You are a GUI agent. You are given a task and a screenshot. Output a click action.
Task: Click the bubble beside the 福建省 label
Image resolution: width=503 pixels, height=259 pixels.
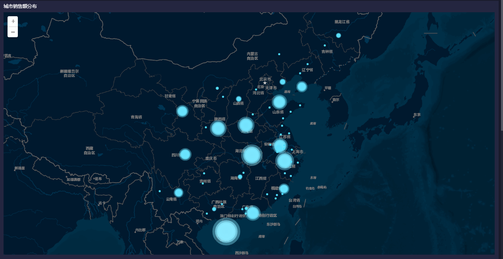[284, 189]
